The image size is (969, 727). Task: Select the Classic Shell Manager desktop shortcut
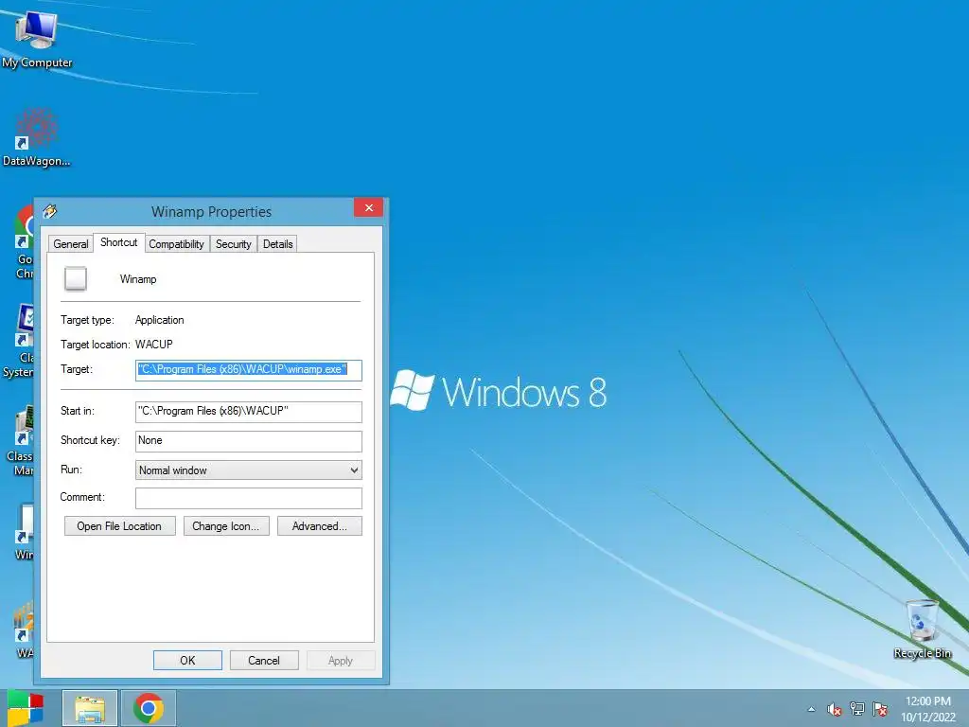coord(20,440)
